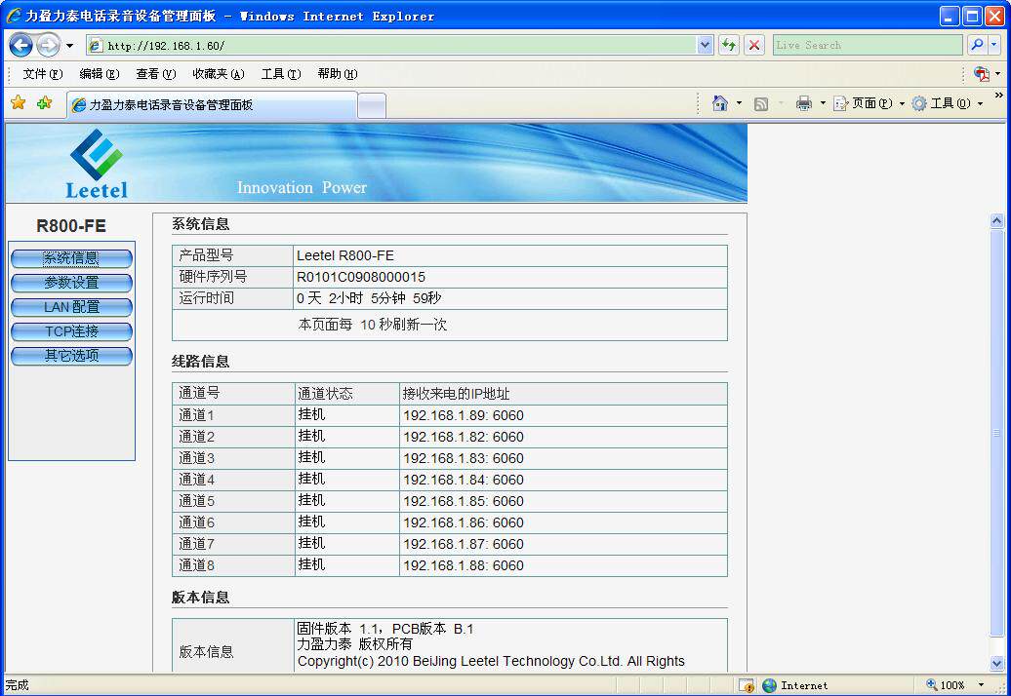Click the 通道4 row label
The width and height of the screenshot is (1011, 696).
[x=197, y=480]
